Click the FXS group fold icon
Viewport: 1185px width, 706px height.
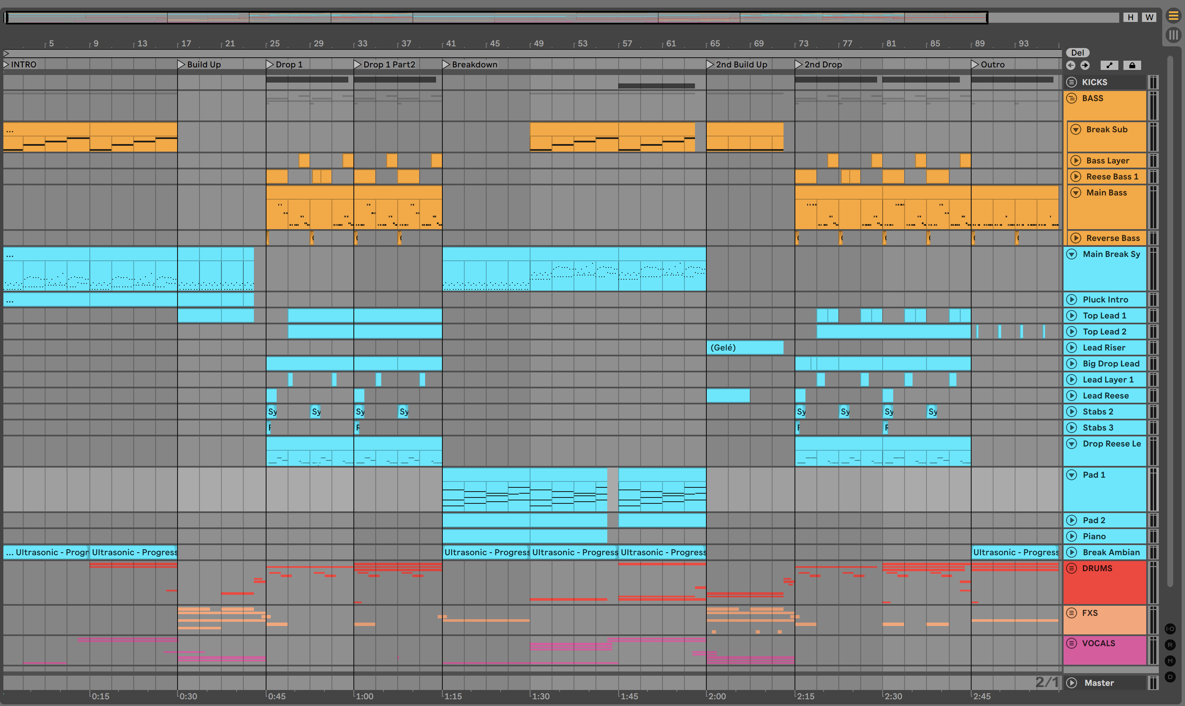tap(1072, 613)
